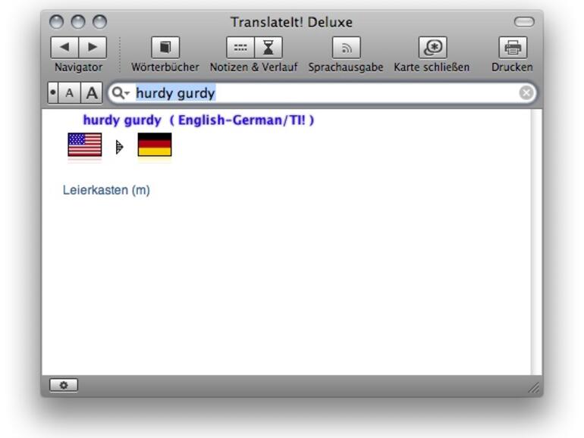Select the smallest font size dot button

pos(53,92)
